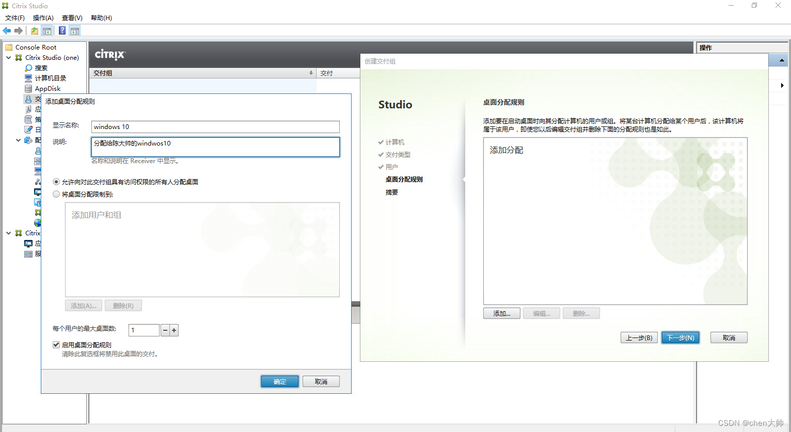Go to 用户 wizard step

pos(392,167)
